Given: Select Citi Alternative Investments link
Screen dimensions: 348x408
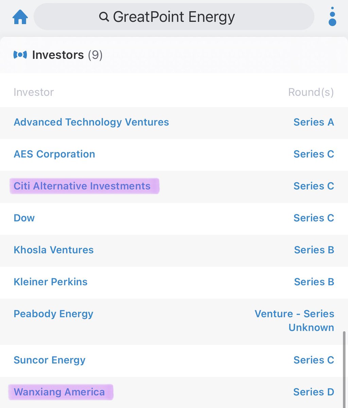Looking at the screenshot, I should (82, 186).
